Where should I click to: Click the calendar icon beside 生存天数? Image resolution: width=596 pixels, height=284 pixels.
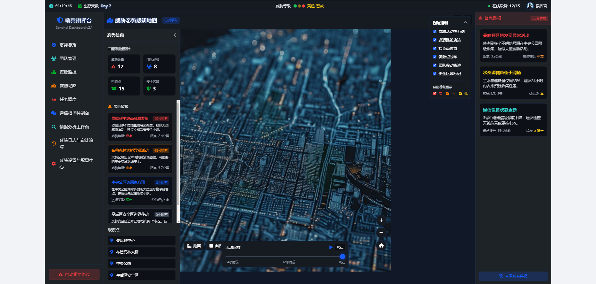coord(80,6)
